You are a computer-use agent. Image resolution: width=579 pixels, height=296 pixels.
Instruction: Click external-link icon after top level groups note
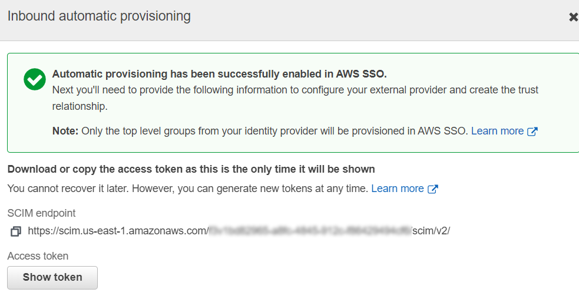pos(532,132)
